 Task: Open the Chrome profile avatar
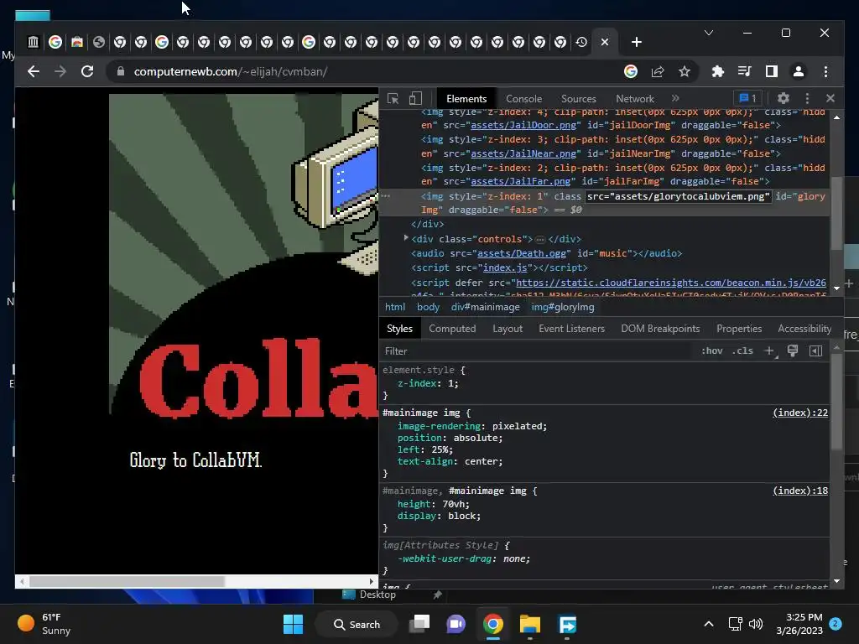pos(799,71)
